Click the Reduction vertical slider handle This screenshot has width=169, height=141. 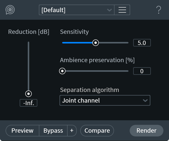29,94
